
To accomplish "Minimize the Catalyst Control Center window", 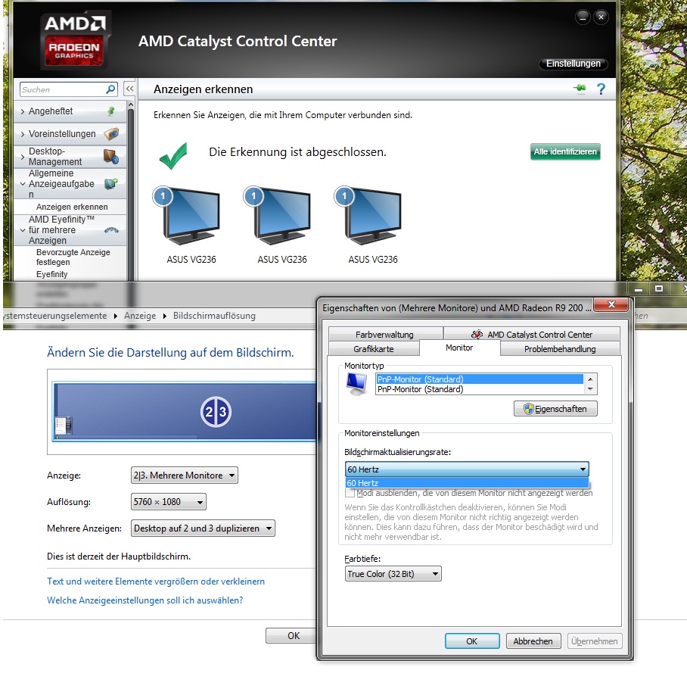I will tap(583, 17).
